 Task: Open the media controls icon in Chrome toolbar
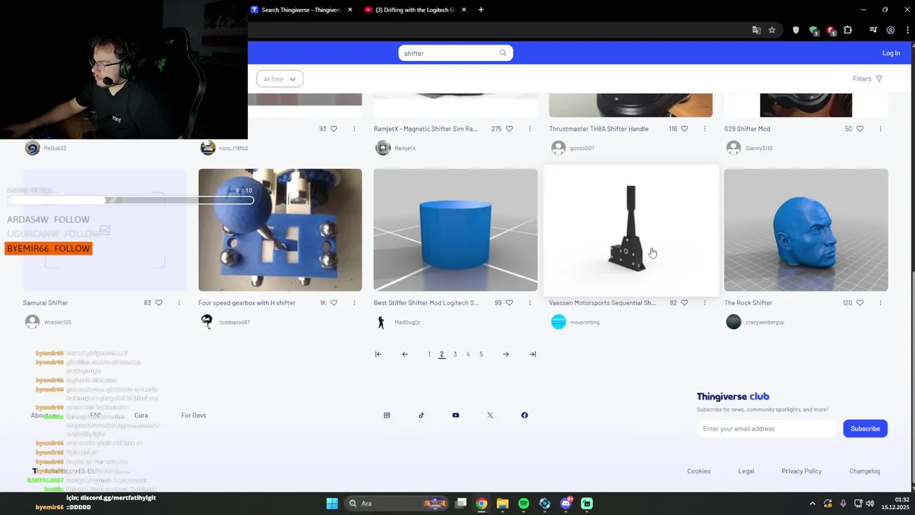point(873,30)
